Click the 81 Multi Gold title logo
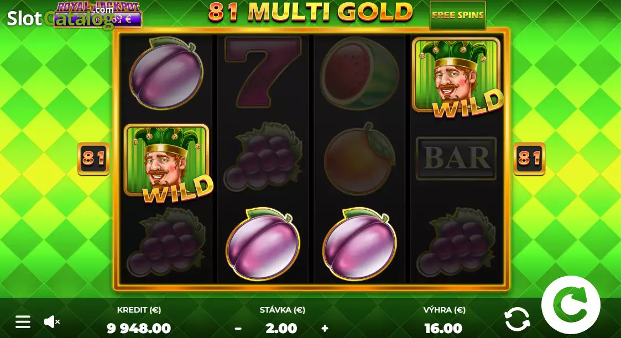Screen dimensions: 621x338 [x=311, y=12]
